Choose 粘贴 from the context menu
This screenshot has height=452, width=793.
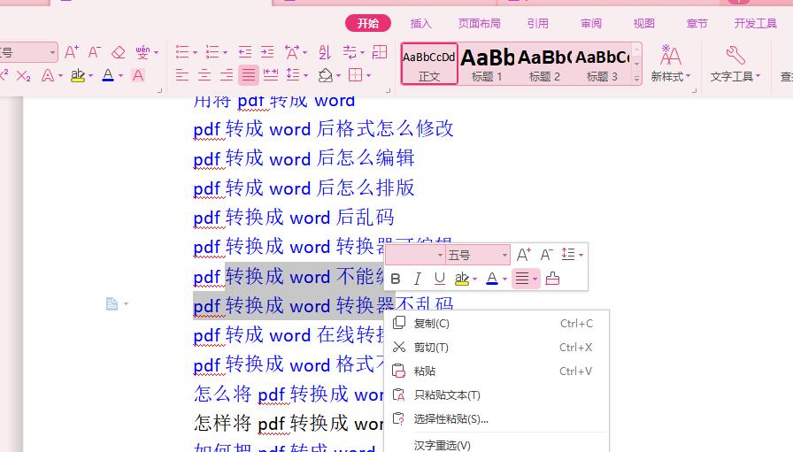(x=497, y=372)
